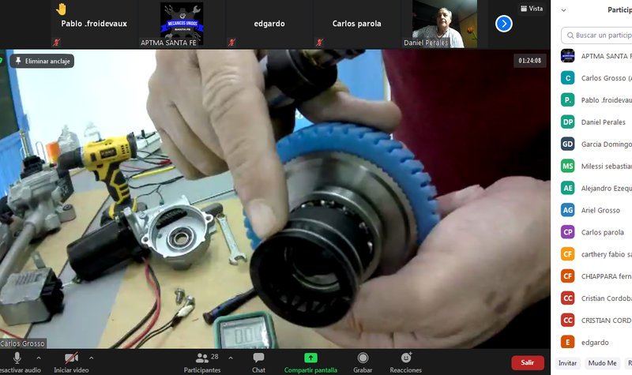Open the Chat icon
632x375 pixels.
click(258, 358)
